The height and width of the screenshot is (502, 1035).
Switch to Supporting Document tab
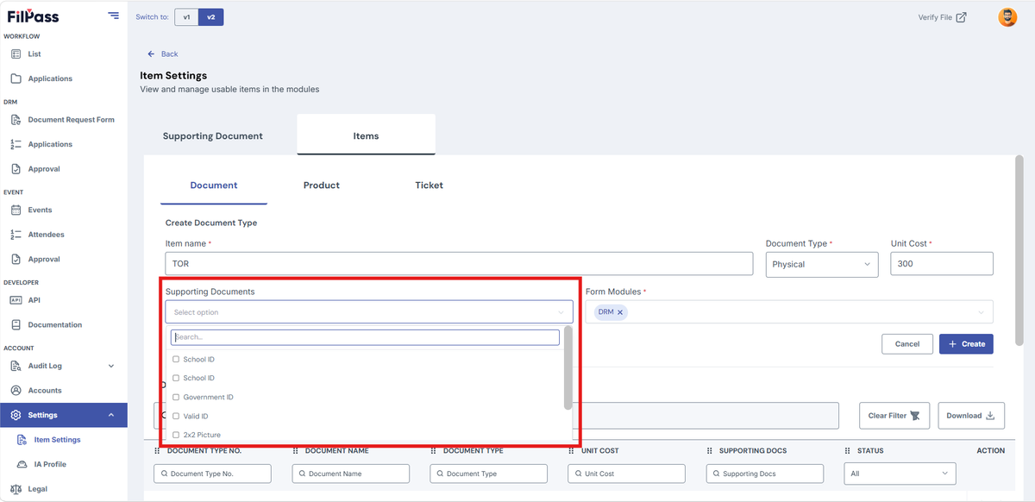click(213, 135)
